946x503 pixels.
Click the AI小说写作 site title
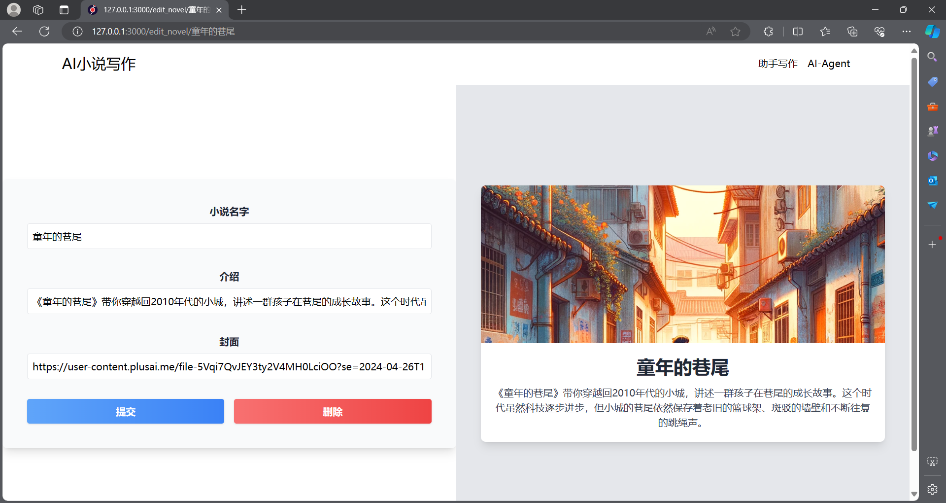(99, 64)
